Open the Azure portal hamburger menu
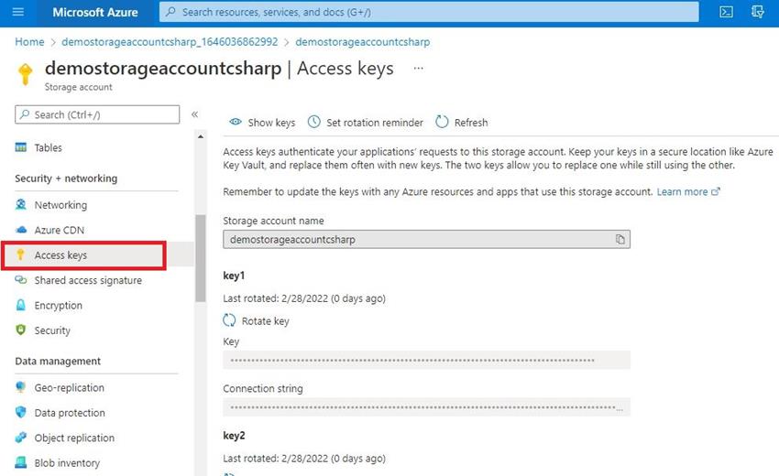Image resolution: width=779 pixels, height=476 pixels. point(18,12)
